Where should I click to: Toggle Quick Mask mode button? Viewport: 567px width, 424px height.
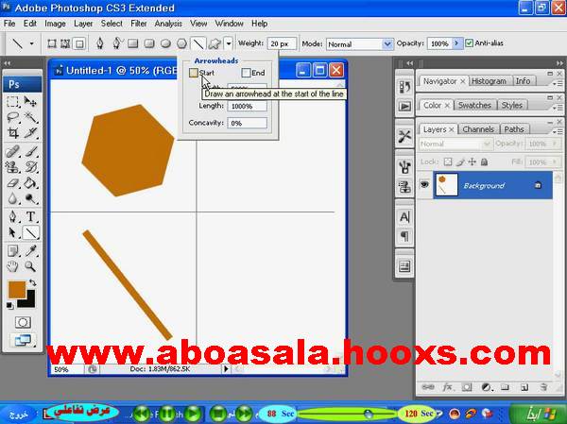[x=23, y=322]
